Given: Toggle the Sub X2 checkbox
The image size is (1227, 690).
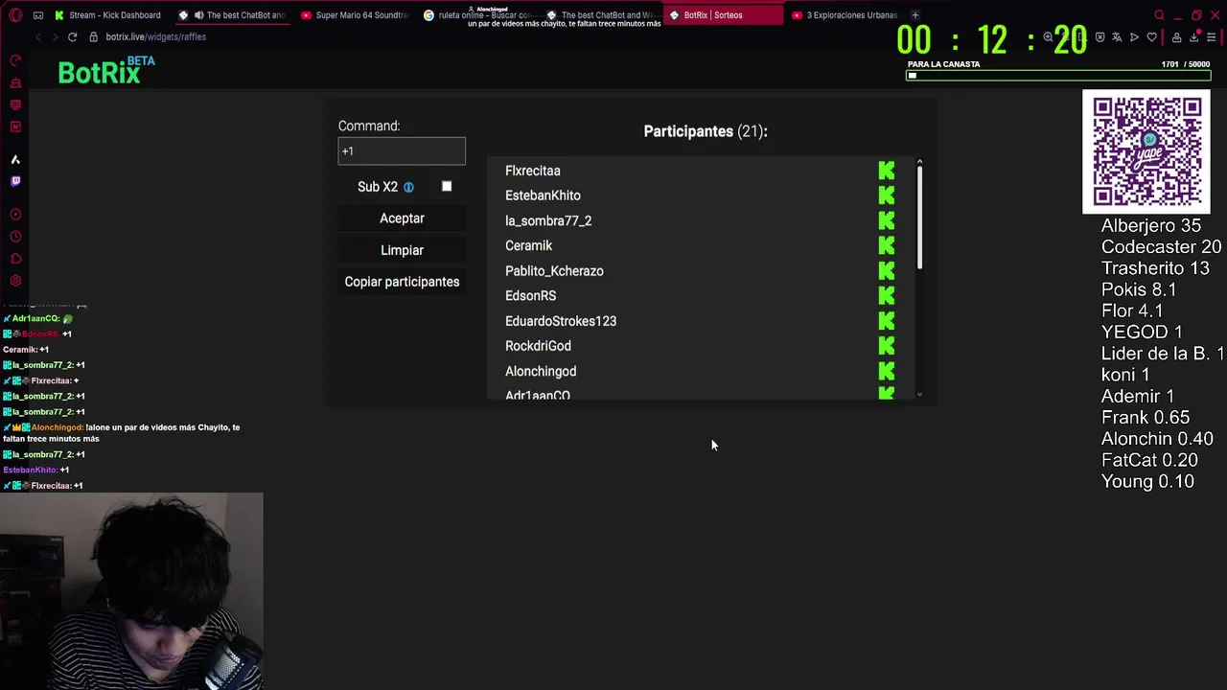Looking at the screenshot, I should 447,186.
